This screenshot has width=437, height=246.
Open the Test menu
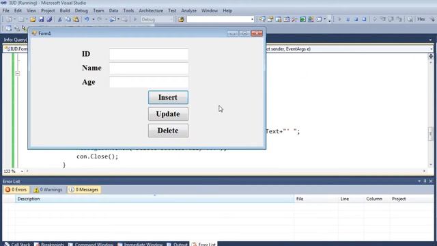click(172, 11)
